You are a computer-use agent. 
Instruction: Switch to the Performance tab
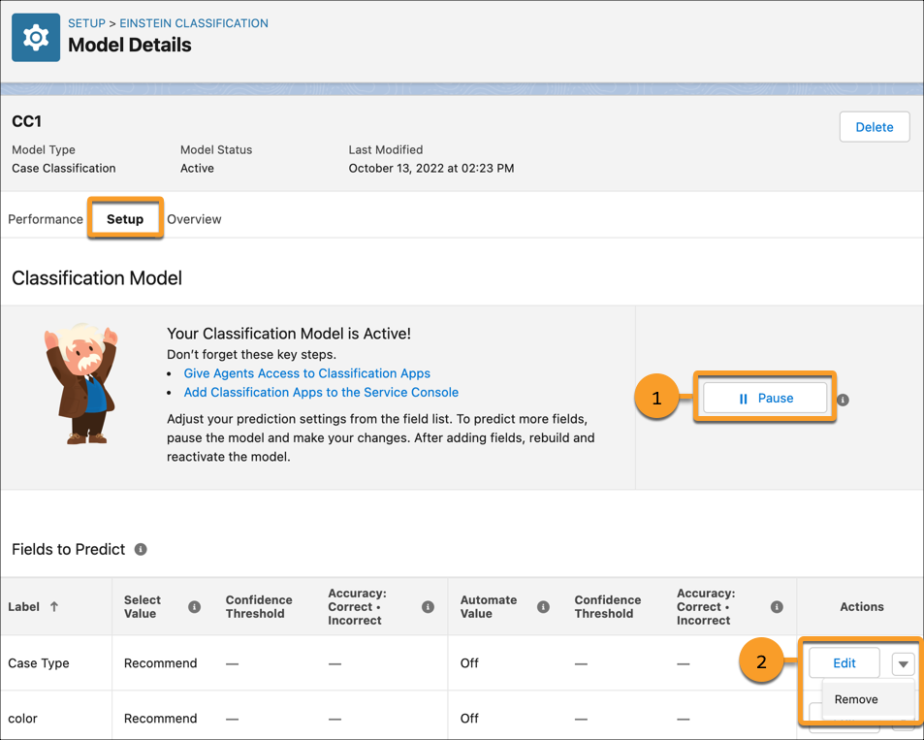tap(46, 219)
